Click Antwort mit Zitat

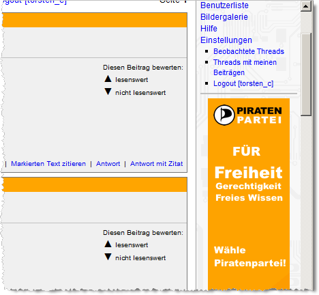click(x=156, y=164)
